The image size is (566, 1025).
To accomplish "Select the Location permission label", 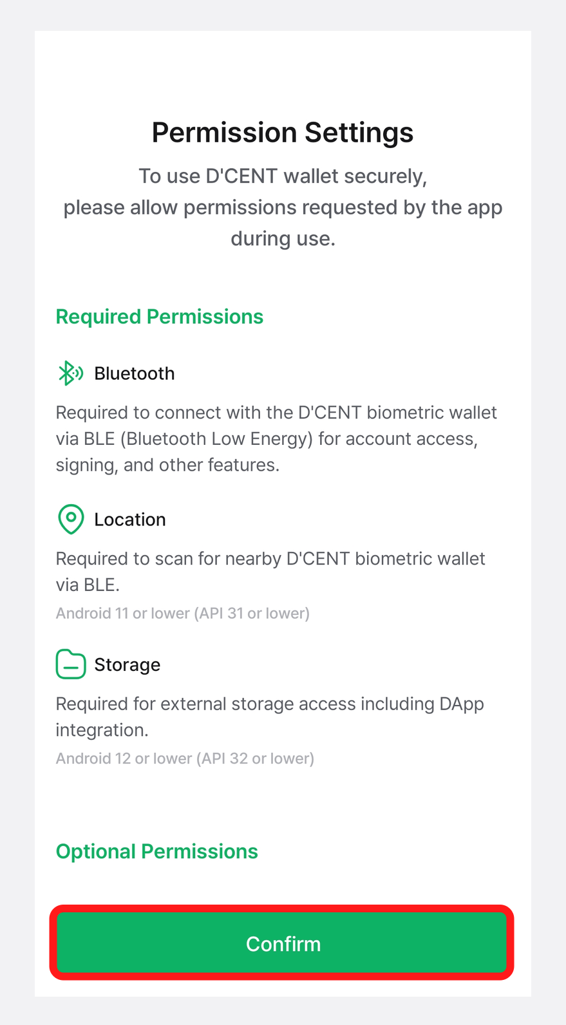I will tap(130, 520).
